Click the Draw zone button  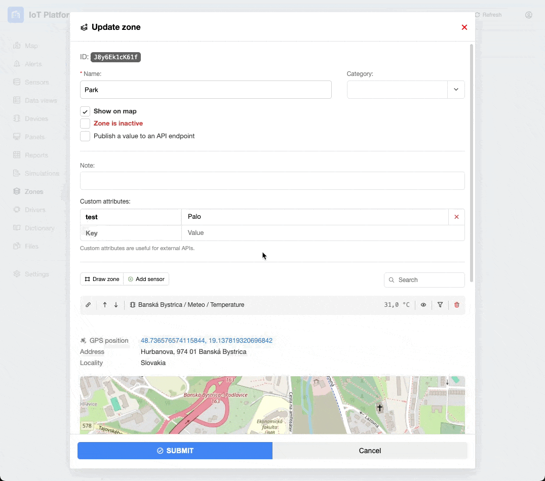(x=102, y=279)
